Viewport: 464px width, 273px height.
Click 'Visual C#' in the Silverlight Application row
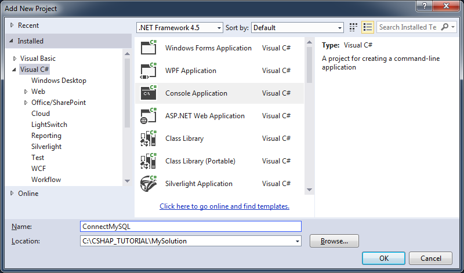tap(276, 184)
